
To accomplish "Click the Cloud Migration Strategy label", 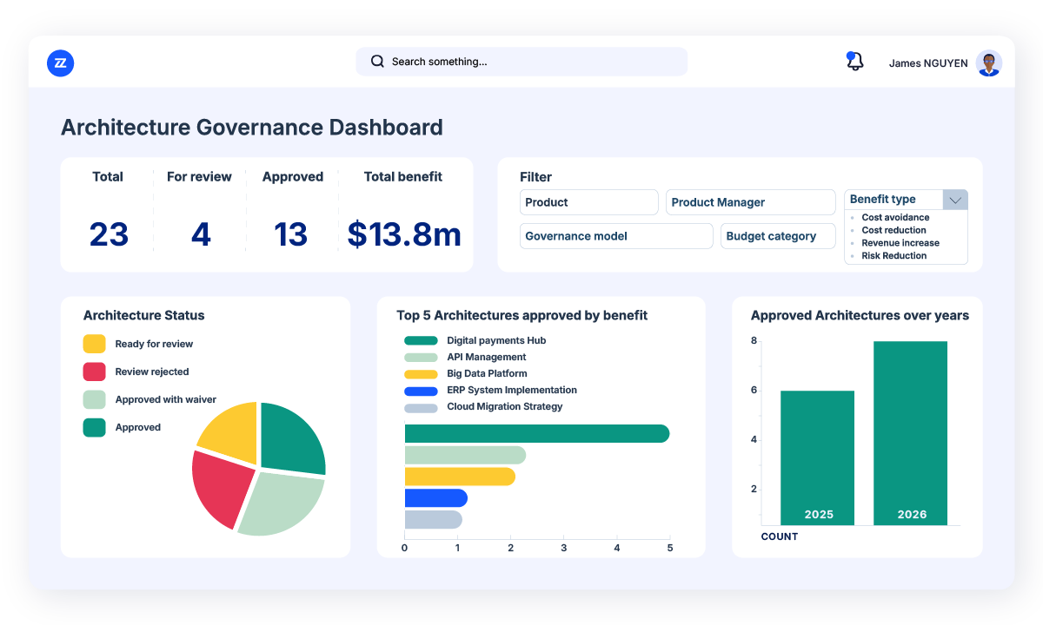I will (505, 407).
